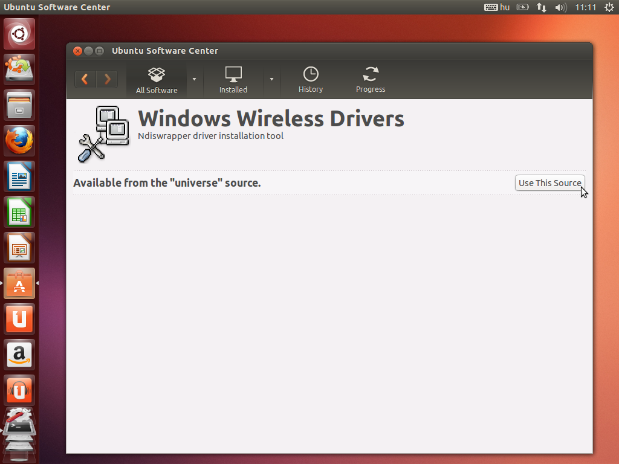Click the Ndiswrapper driver installation tool subtitle

[210, 136]
